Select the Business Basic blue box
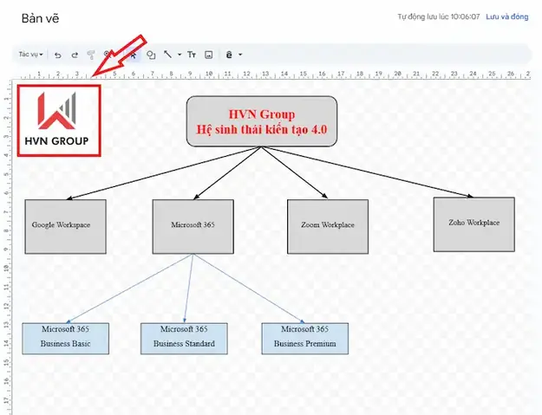The width and height of the screenshot is (542, 415). click(x=66, y=339)
